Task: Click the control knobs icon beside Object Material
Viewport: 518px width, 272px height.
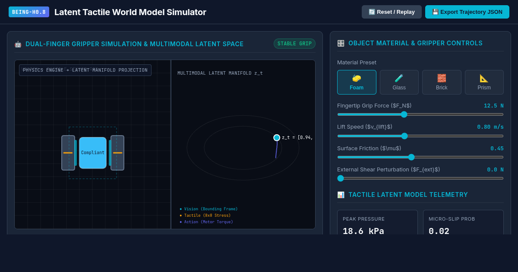Action: click(341, 43)
